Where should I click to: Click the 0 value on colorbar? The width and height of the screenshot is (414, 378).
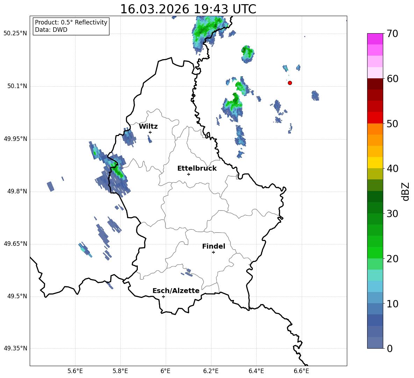(x=390, y=348)
